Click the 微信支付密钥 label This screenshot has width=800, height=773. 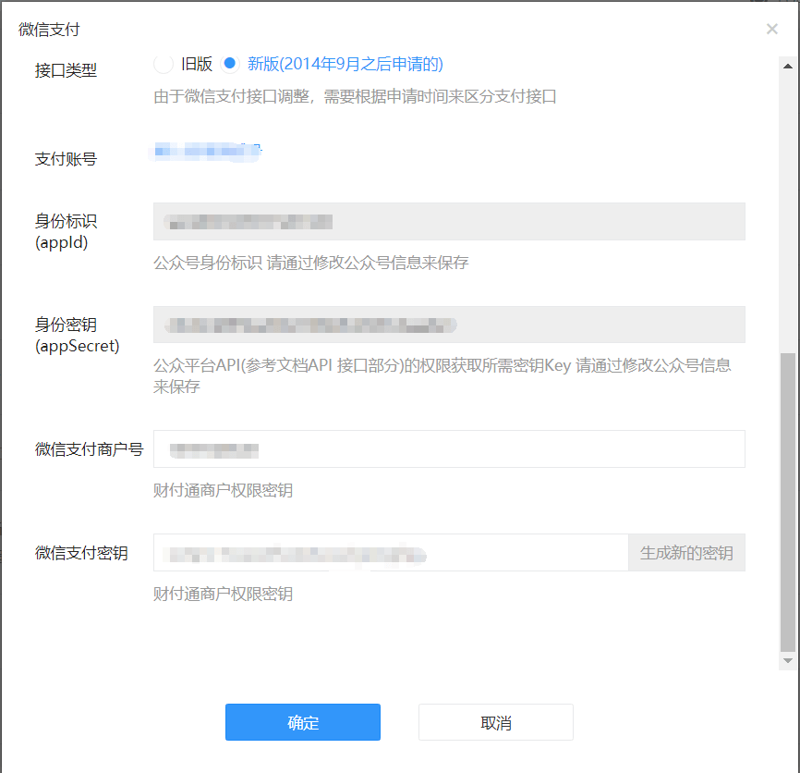(81, 553)
